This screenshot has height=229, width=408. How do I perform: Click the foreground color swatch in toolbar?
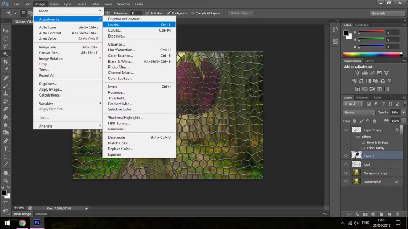click(x=4, y=193)
